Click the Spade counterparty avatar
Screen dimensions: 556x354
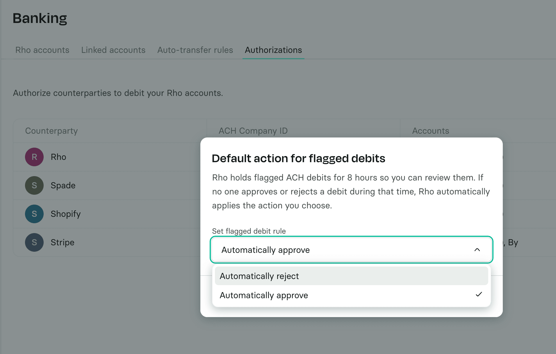point(34,185)
